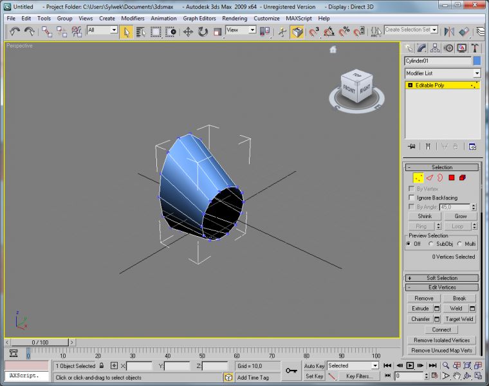
Task: Click the Undo arrow in toolbar
Action: (15, 32)
